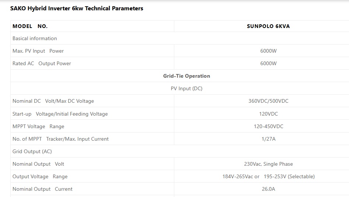The width and height of the screenshot is (349, 197).
Task: Select the 120-450VDC MPPT range value
Action: tap(268, 126)
